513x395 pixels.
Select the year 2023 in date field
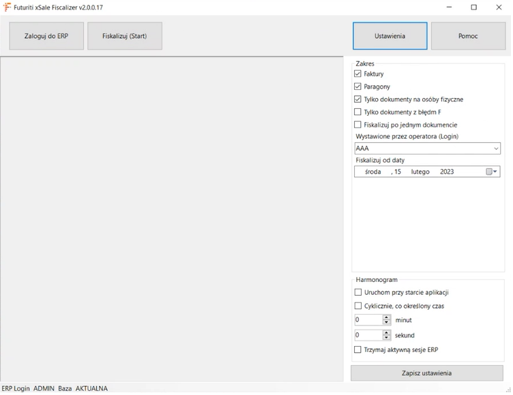click(447, 172)
